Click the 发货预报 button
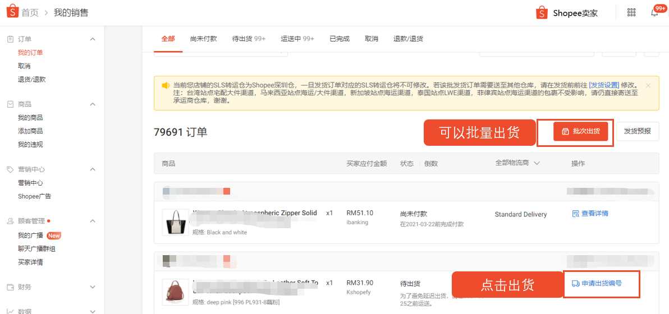 [x=638, y=131]
